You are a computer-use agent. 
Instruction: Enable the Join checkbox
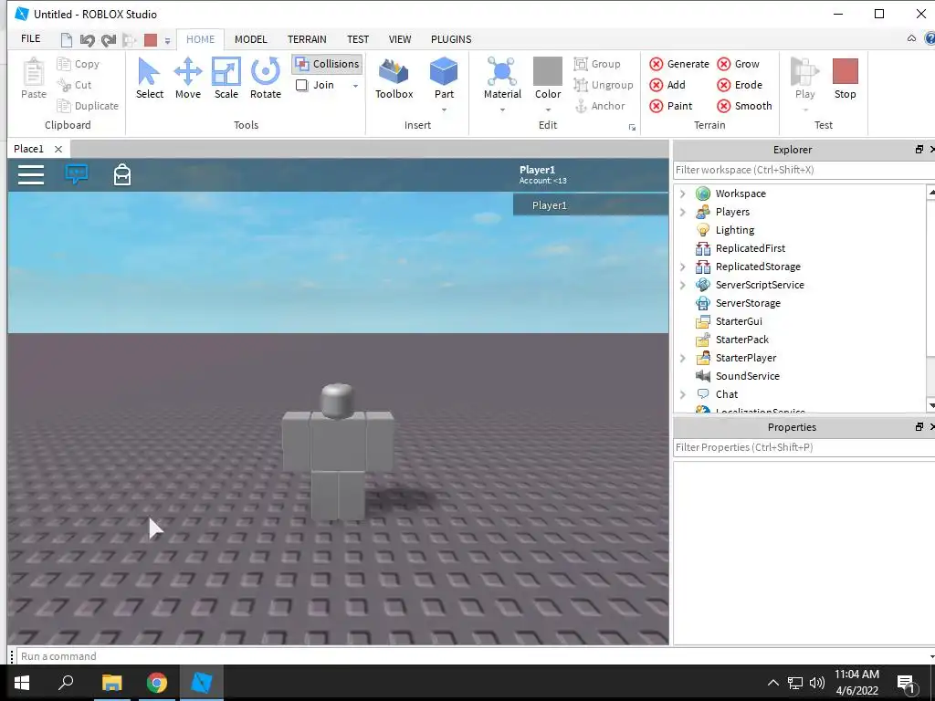(301, 85)
